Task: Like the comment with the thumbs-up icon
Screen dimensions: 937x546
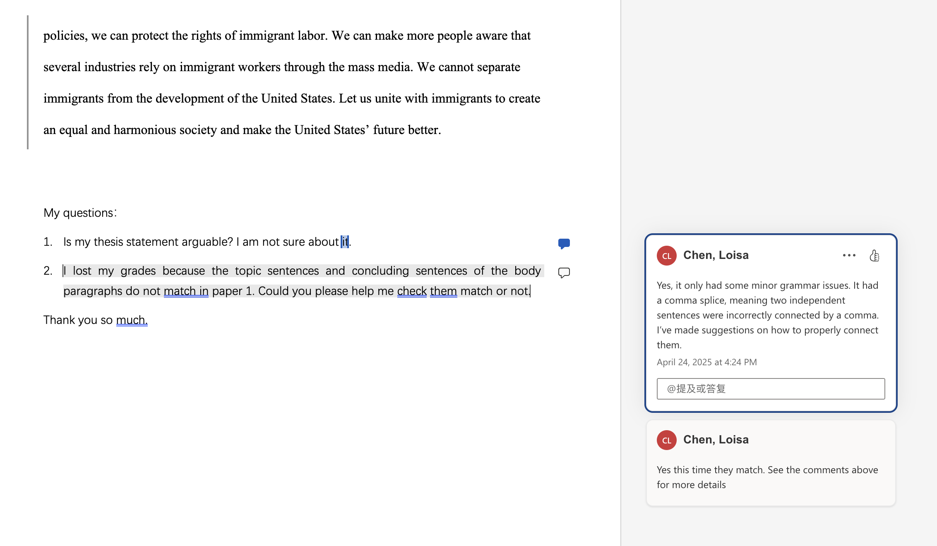Action: pos(874,256)
